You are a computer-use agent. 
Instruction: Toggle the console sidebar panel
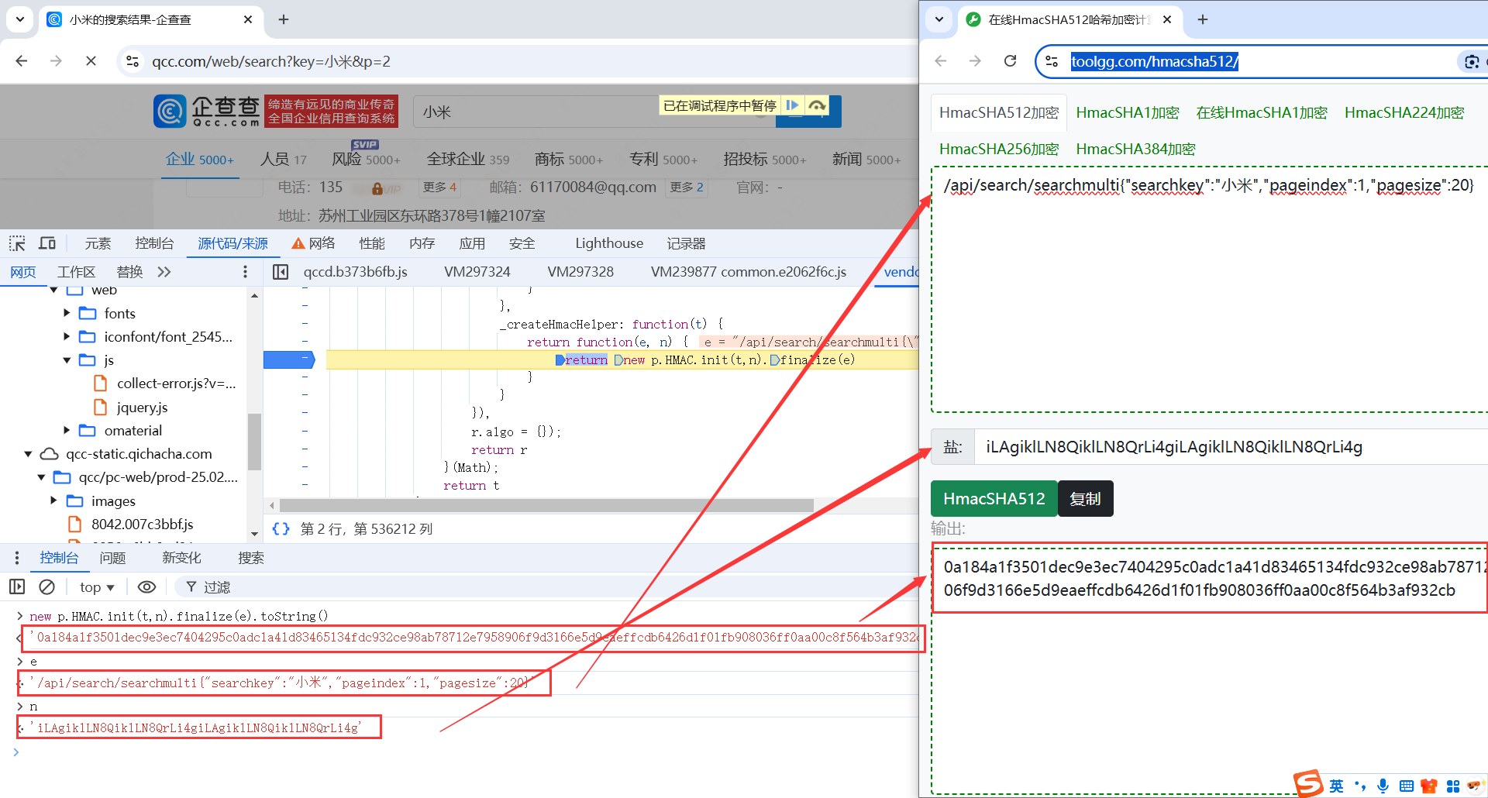pos(17,587)
